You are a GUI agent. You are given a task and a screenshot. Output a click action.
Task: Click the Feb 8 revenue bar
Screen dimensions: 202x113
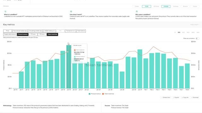pos(187,76)
